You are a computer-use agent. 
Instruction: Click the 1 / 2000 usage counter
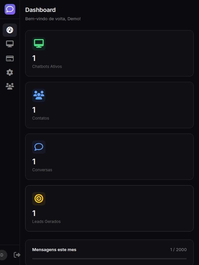(178, 250)
